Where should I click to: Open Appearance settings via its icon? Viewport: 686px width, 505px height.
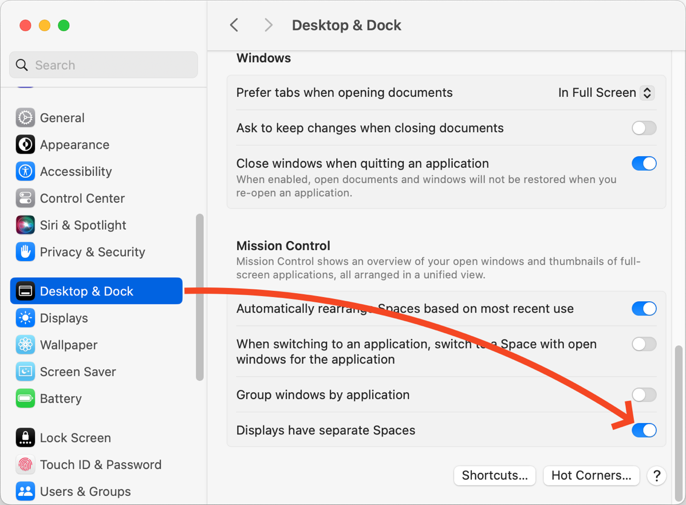[x=25, y=145]
